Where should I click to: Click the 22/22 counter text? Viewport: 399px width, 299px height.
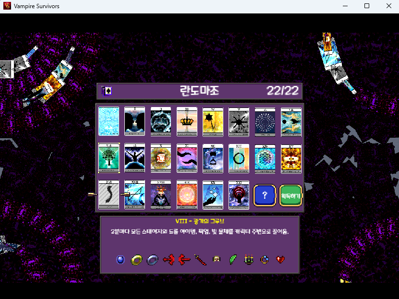(282, 91)
